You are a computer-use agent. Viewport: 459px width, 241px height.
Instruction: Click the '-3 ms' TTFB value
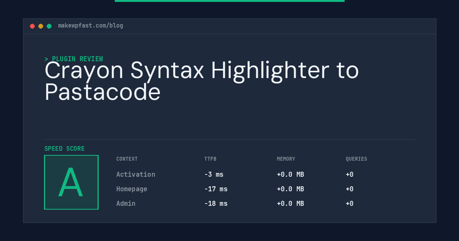click(214, 174)
